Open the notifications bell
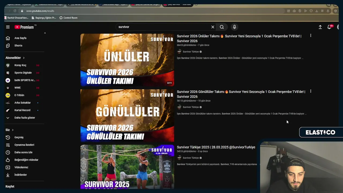 click(329, 27)
